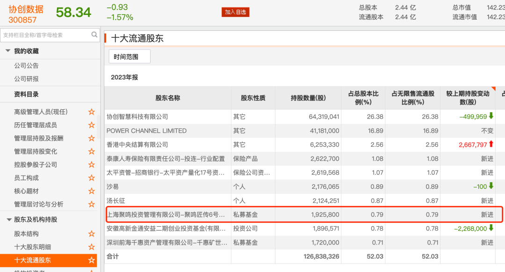This screenshot has height=272, width=505.
Task: Select 管理层持股变化 menu item
Action: (x=35, y=151)
